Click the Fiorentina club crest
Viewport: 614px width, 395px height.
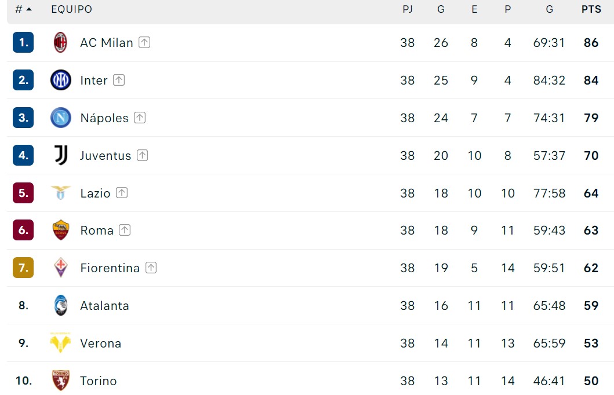[x=61, y=268]
